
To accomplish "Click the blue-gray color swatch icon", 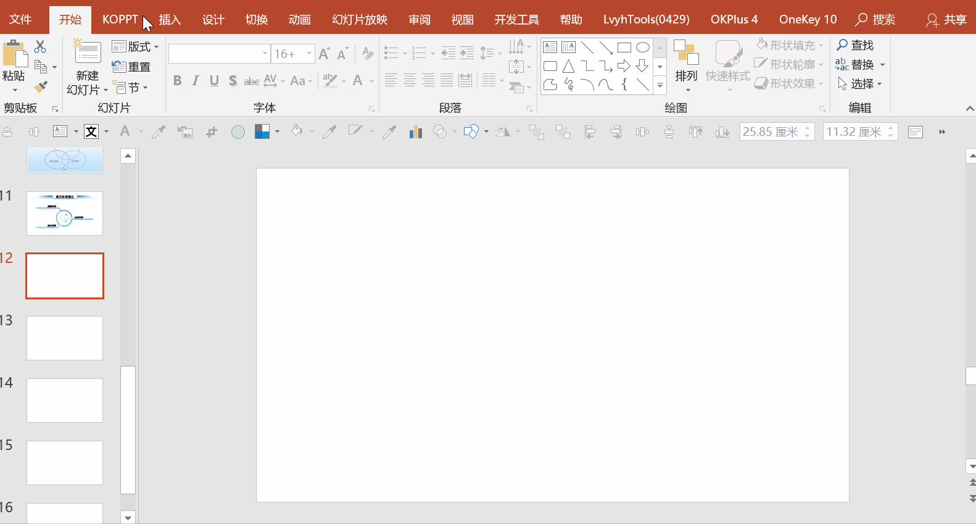I will (262, 131).
